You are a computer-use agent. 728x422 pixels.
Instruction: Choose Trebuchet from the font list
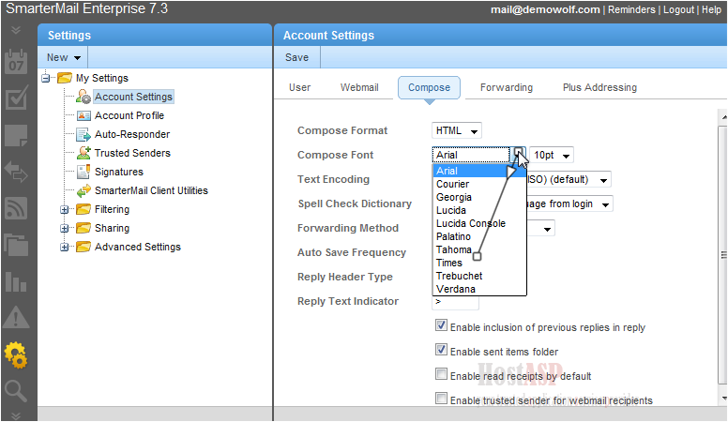pyautogui.click(x=479, y=276)
